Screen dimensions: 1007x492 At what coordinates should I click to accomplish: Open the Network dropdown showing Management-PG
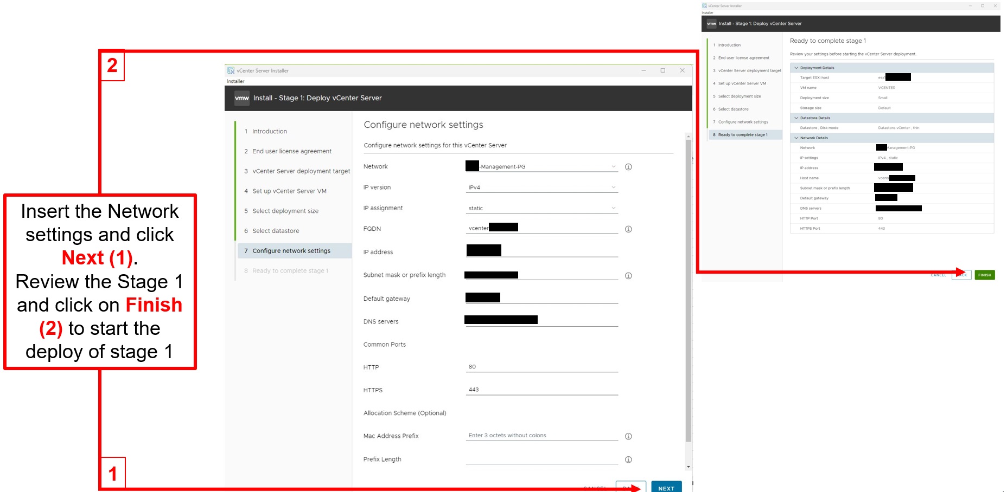[541, 166]
